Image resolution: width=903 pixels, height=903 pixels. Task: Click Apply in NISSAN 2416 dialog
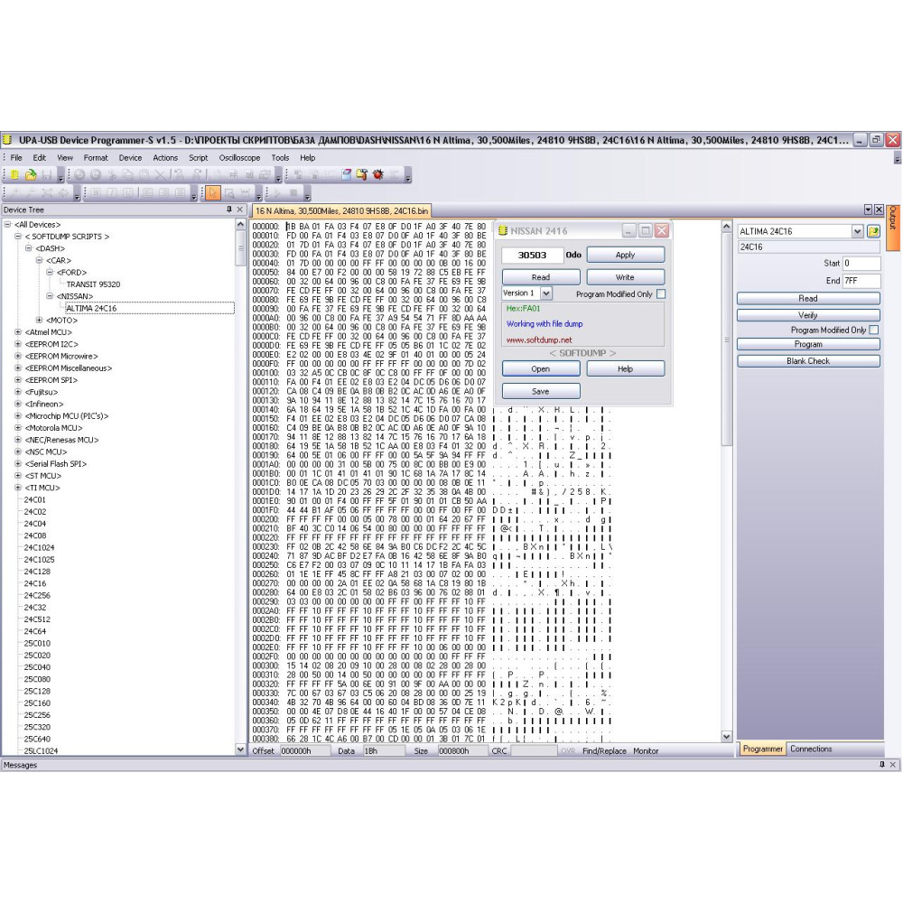625,255
